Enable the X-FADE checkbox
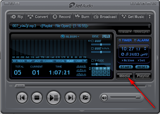 [92, 60]
